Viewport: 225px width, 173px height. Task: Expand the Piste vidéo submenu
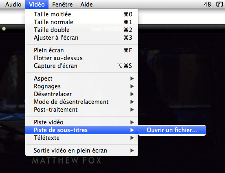tap(82, 122)
